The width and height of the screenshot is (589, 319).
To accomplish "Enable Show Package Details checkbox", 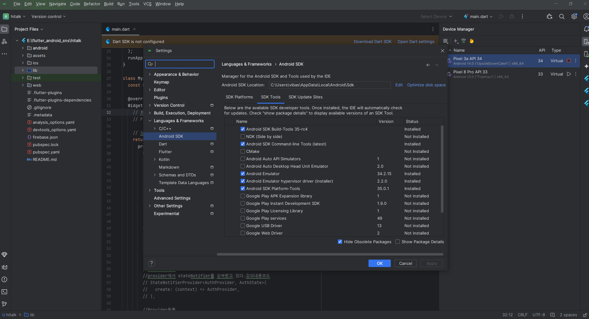I will 398,242.
